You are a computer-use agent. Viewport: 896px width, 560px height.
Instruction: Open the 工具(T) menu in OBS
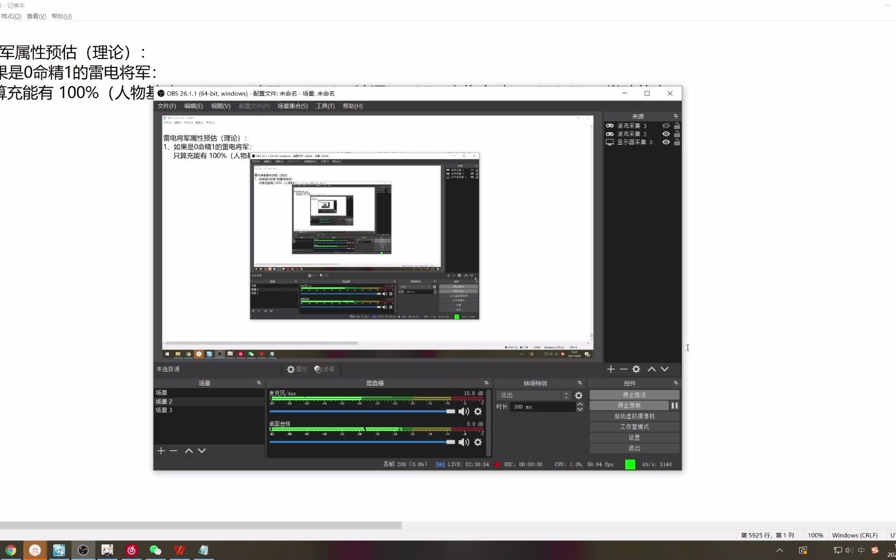[x=325, y=106]
